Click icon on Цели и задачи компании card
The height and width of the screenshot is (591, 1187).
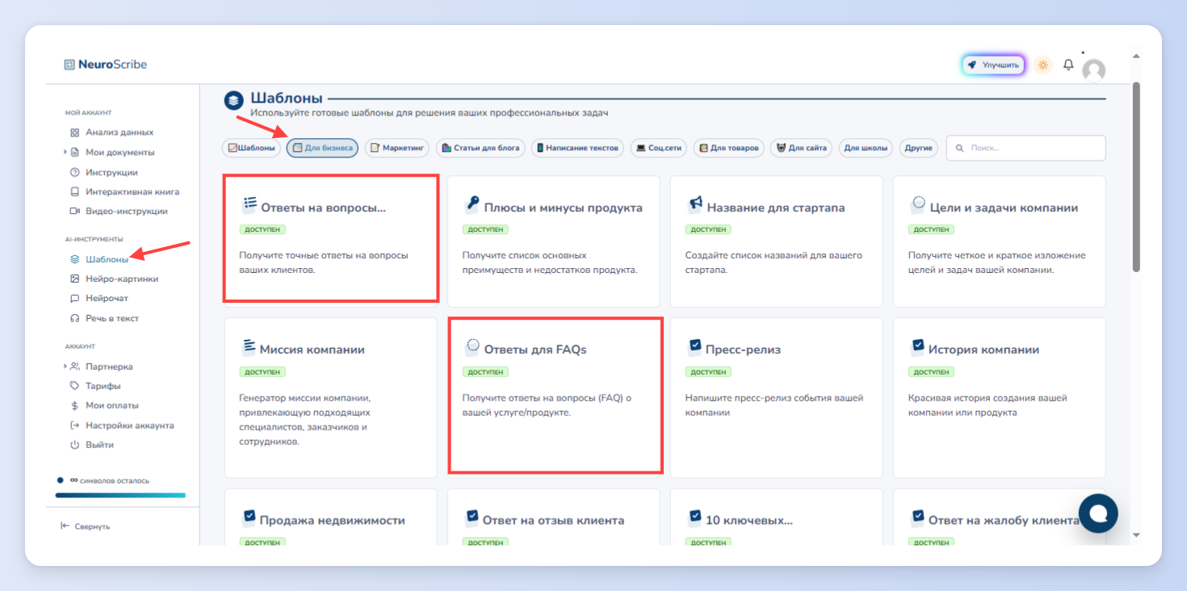click(918, 203)
